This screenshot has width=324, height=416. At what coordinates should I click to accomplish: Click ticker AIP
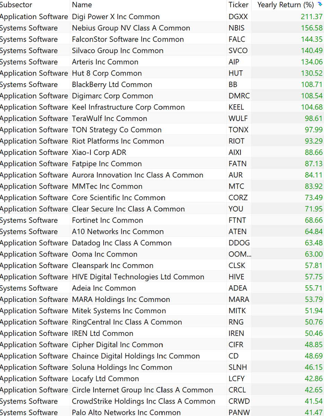[234, 62]
